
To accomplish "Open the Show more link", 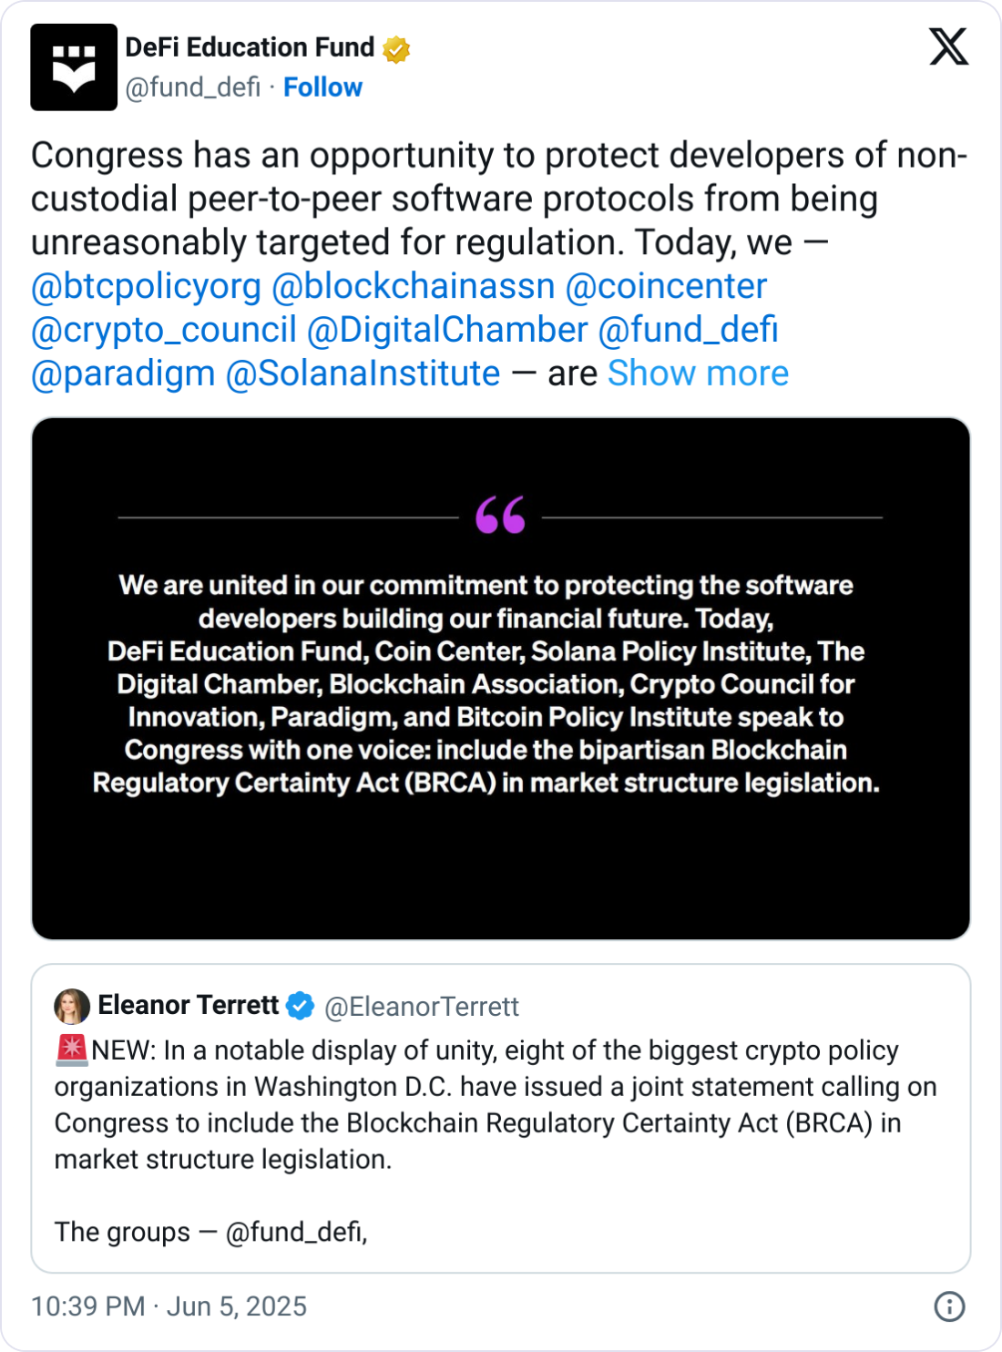I will 697,372.
